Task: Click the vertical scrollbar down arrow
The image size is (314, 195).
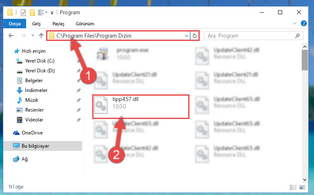Action: [305, 180]
